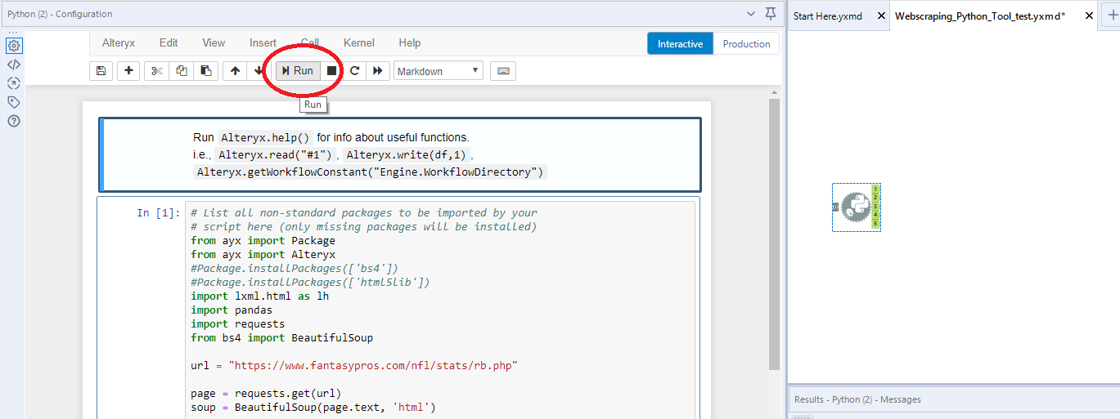Switch to the Start Here.yxmd tab
Image resolution: width=1120 pixels, height=419 pixels.
point(828,16)
